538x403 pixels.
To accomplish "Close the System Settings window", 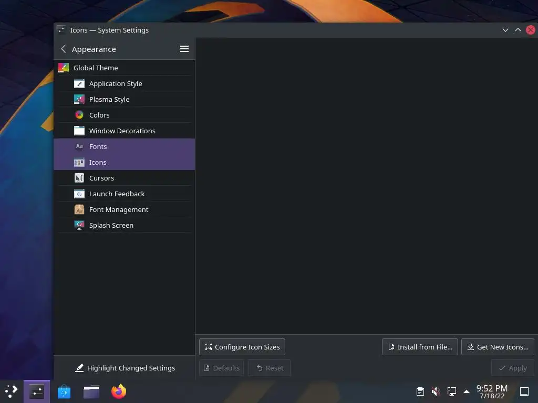I will coord(531,30).
